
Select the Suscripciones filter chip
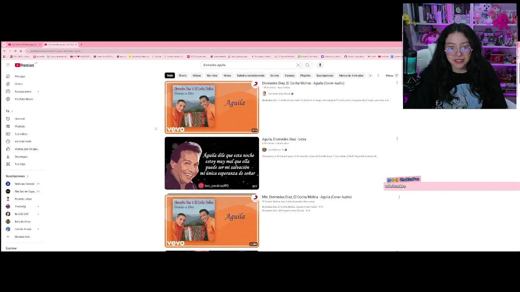coord(325,75)
